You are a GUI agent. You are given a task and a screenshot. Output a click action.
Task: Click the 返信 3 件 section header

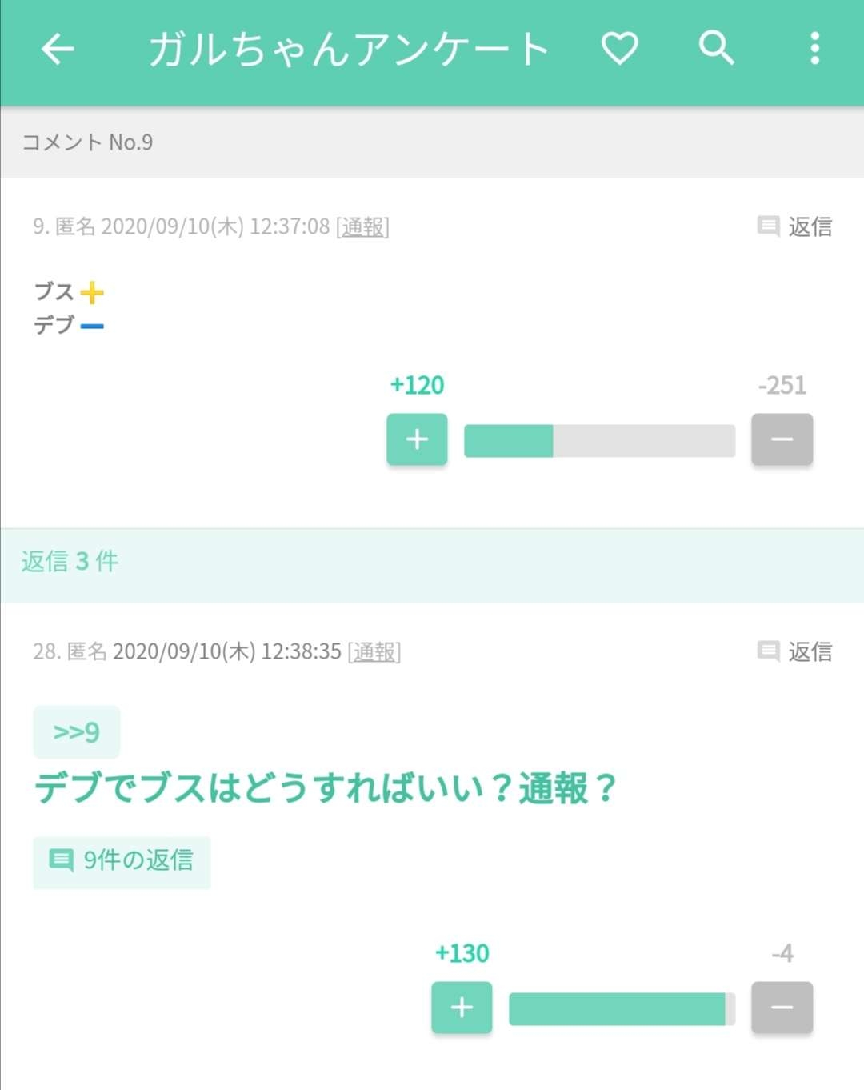[70, 562]
